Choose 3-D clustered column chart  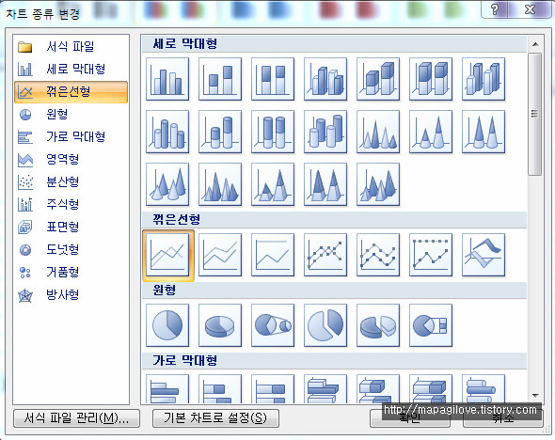coord(325,79)
